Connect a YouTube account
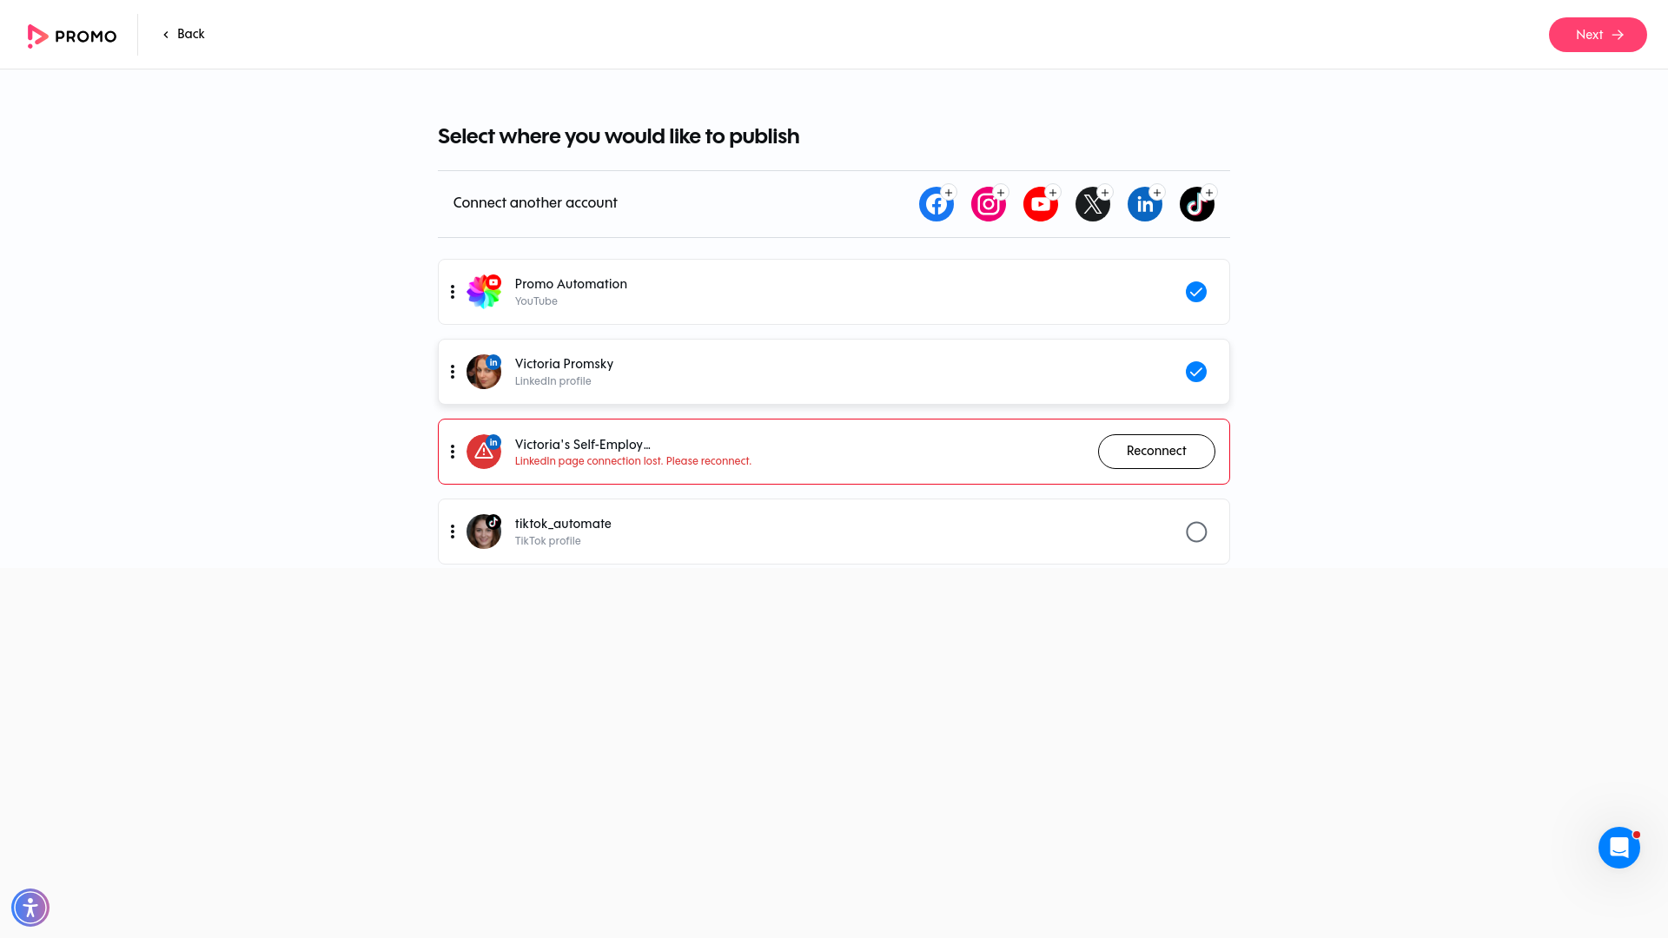This screenshot has width=1668, height=938. (x=1040, y=203)
